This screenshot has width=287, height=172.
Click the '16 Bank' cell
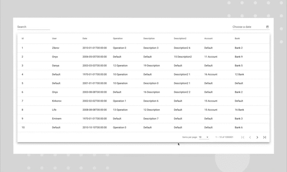[239, 110]
